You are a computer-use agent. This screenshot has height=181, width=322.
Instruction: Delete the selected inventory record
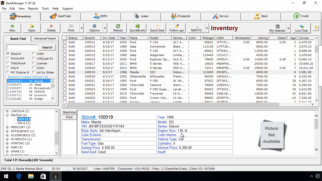(x=52, y=28)
